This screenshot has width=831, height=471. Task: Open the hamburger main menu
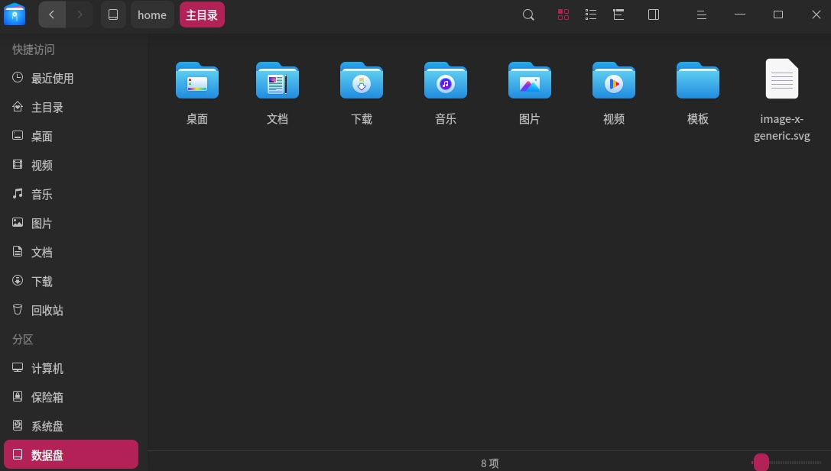point(702,15)
